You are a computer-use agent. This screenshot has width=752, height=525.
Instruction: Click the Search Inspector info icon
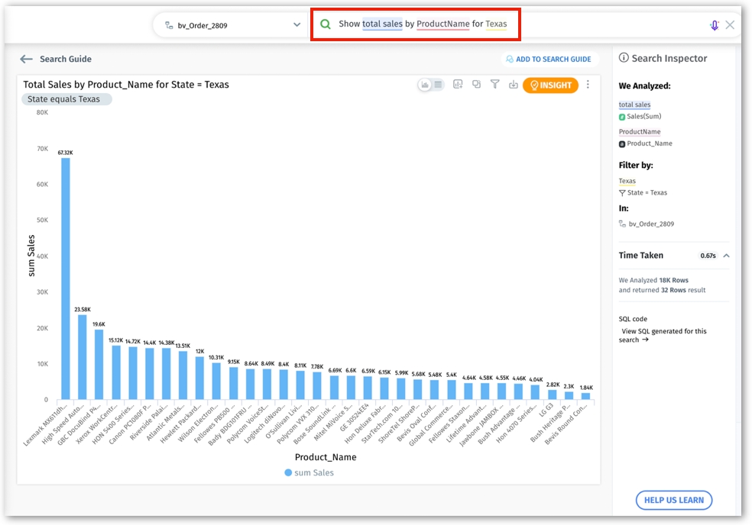tap(624, 58)
